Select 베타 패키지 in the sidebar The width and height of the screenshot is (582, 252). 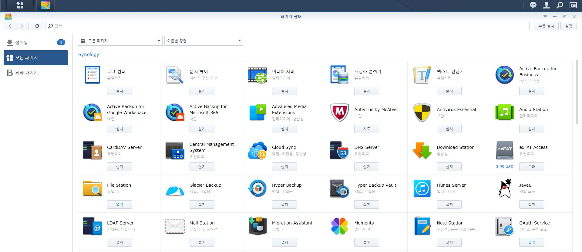(x=36, y=73)
